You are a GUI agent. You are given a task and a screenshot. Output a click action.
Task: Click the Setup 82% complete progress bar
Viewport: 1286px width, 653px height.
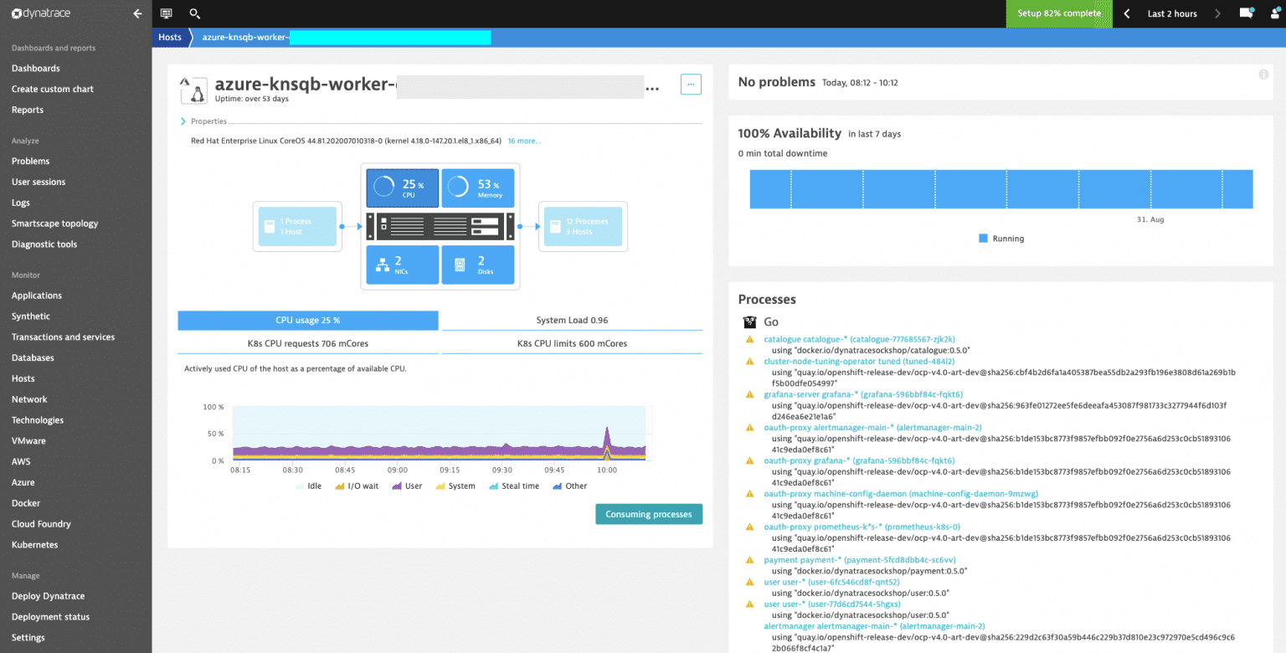[1058, 13]
